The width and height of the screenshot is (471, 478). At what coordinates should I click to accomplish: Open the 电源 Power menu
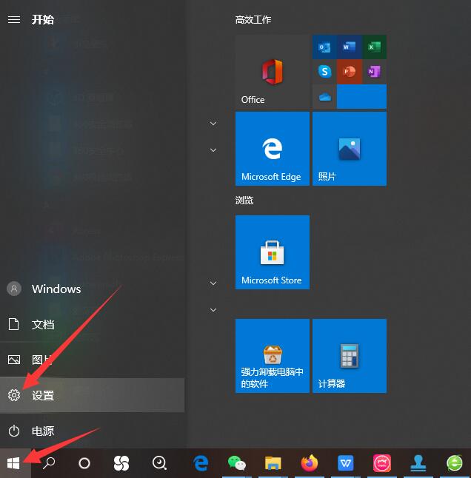tap(92, 431)
